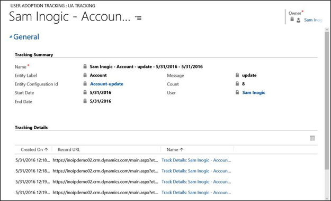Click the lock icon beside Count value

point(237,84)
